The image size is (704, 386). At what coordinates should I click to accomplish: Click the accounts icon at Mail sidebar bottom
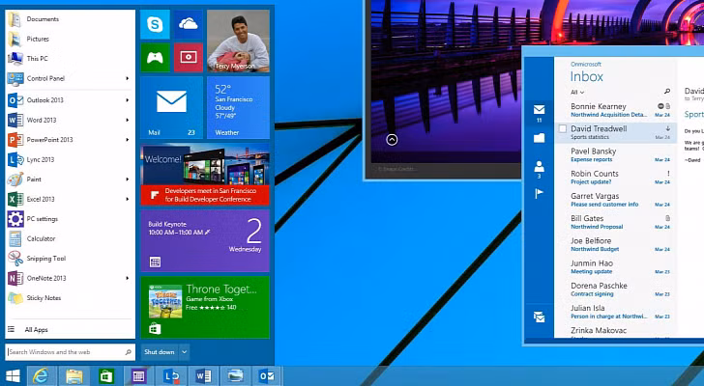[540, 317]
